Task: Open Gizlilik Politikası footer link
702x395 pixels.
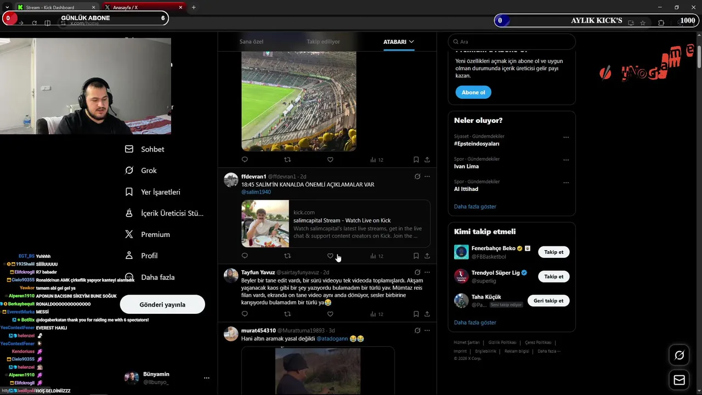Action: tap(502, 342)
